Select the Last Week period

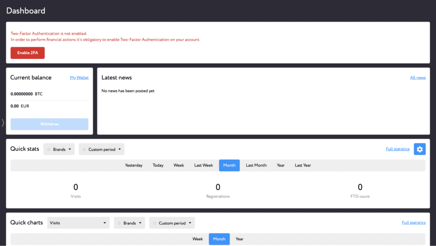[203, 165]
